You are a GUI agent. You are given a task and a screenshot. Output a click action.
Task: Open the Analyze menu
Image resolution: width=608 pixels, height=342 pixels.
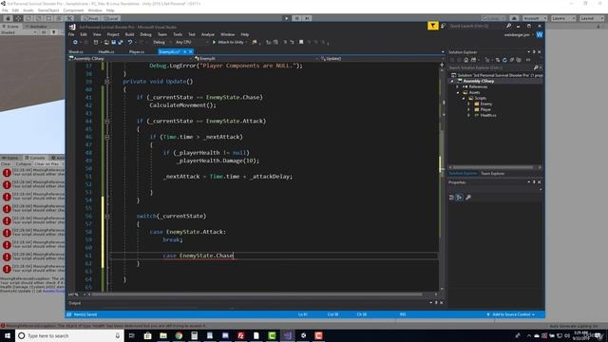click(208, 34)
